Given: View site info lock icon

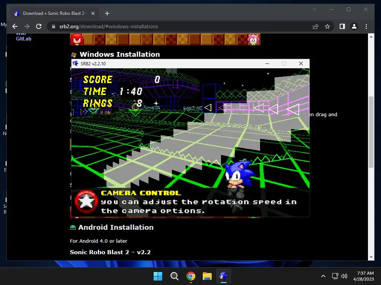Looking at the screenshot, I should pyautogui.click(x=54, y=26).
